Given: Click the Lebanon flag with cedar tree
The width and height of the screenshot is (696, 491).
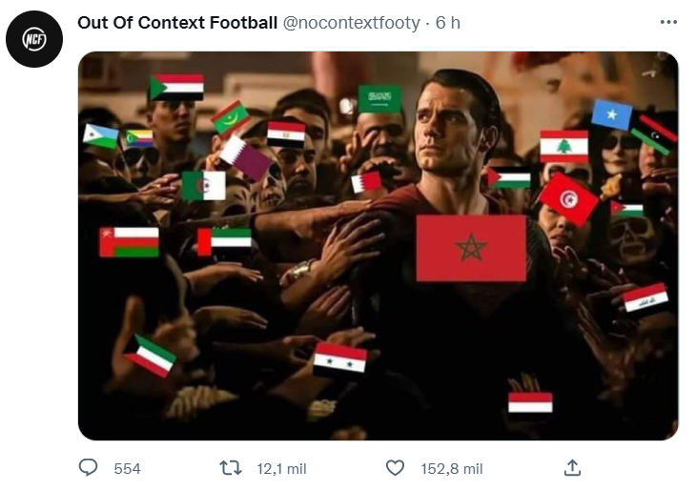Looking at the screenshot, I should pyautogui.click(x=563, y=147).
